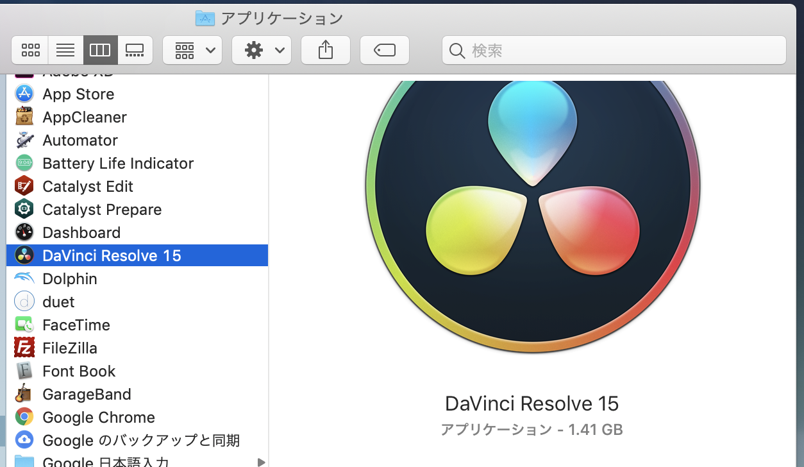The width and height of the screenshot is (804, 467).
Task: Click the Edit Tags button
Action: (385, 50)
